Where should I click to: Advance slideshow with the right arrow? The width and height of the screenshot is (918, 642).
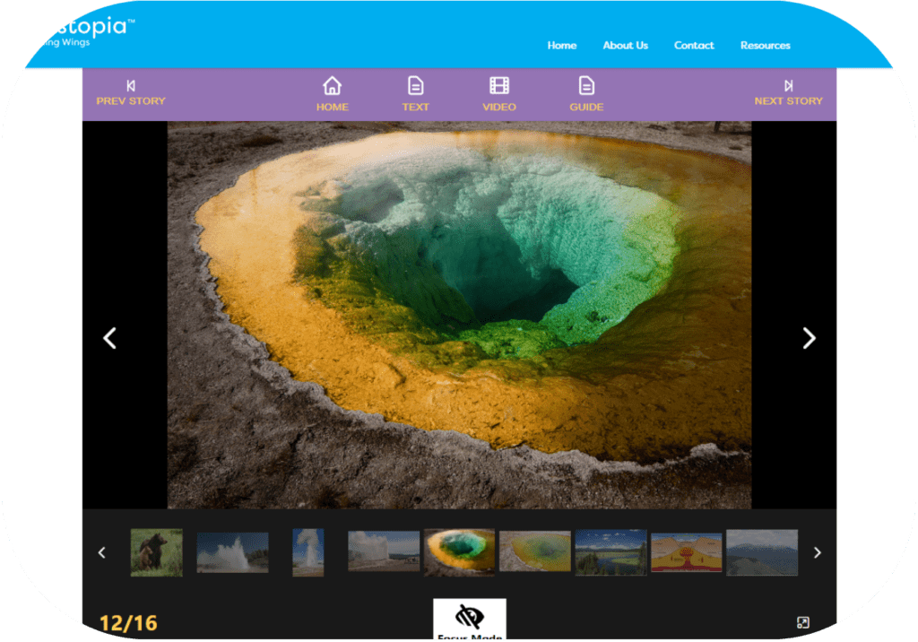pos(809,339)
